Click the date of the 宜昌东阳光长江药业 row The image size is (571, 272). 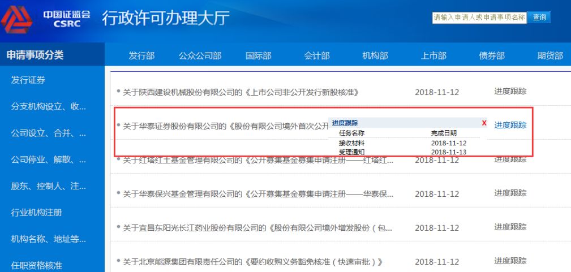click(437, 228)
